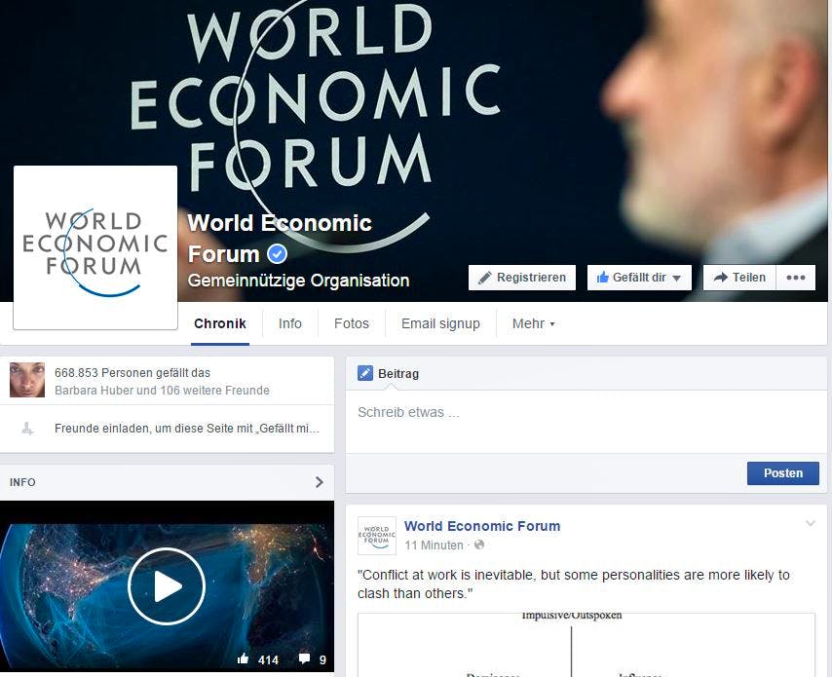Click the comment bubble icon on video

click(x=304, y=658)
